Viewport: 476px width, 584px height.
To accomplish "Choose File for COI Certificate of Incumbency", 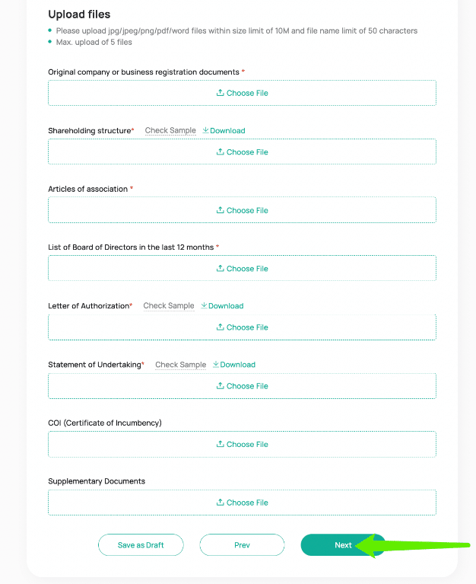I will click(242, 444).
